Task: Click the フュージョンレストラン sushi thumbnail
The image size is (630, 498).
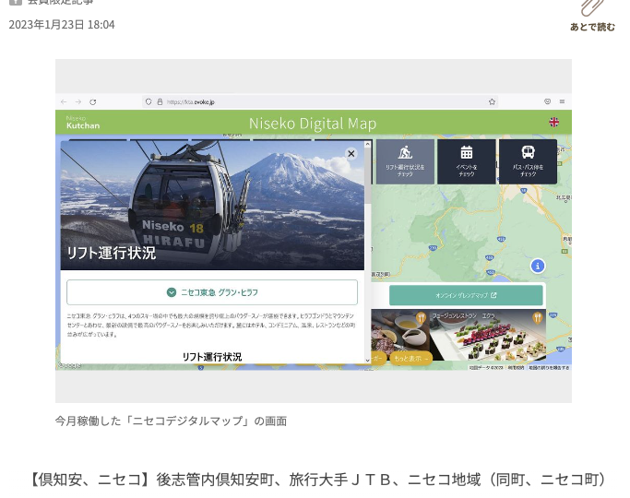Action: [488, 335]
